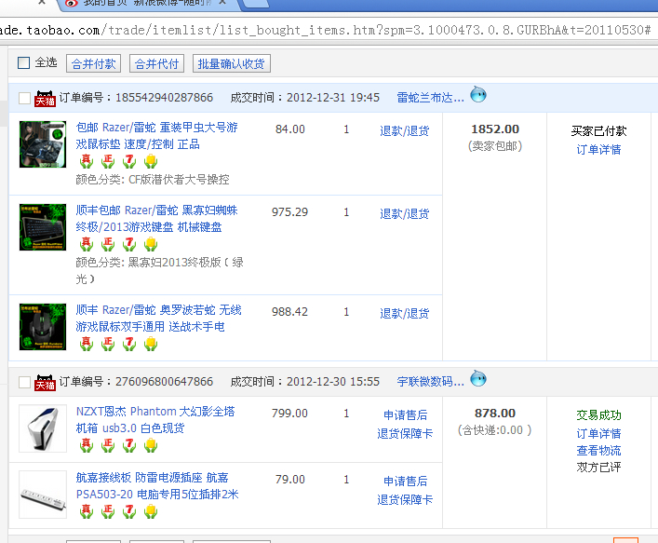Switch to the Weibo browser tab
The width and height of the screenshot is (658, 543).
click(x=147, y=3)
